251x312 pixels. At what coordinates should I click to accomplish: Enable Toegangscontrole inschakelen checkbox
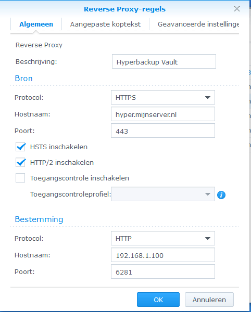[20, 178]
